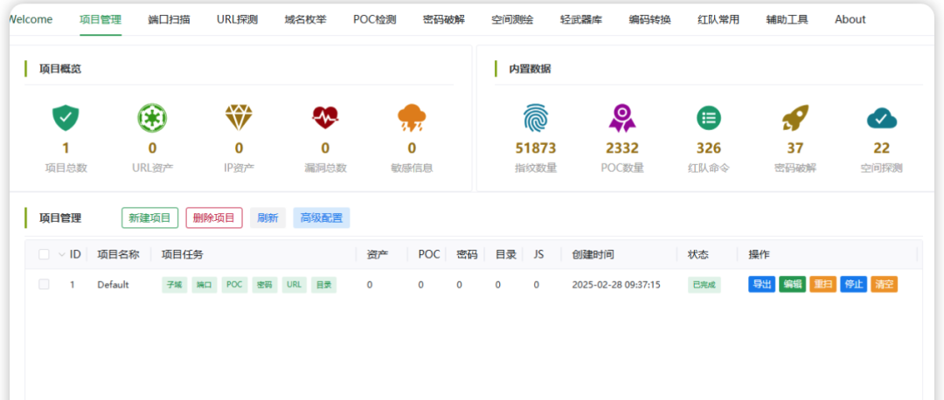The height and width of the screenshot is (400, 944).
Task: Open the 空间测绘 tab
Action: tap(512, 19)
